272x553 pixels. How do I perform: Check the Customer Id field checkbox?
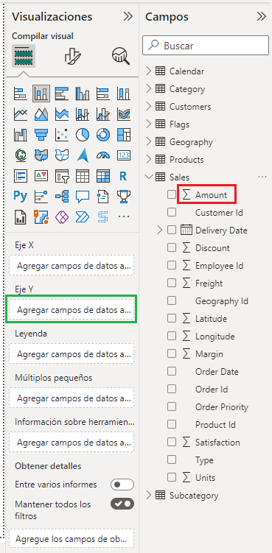(x=172, y=212)
